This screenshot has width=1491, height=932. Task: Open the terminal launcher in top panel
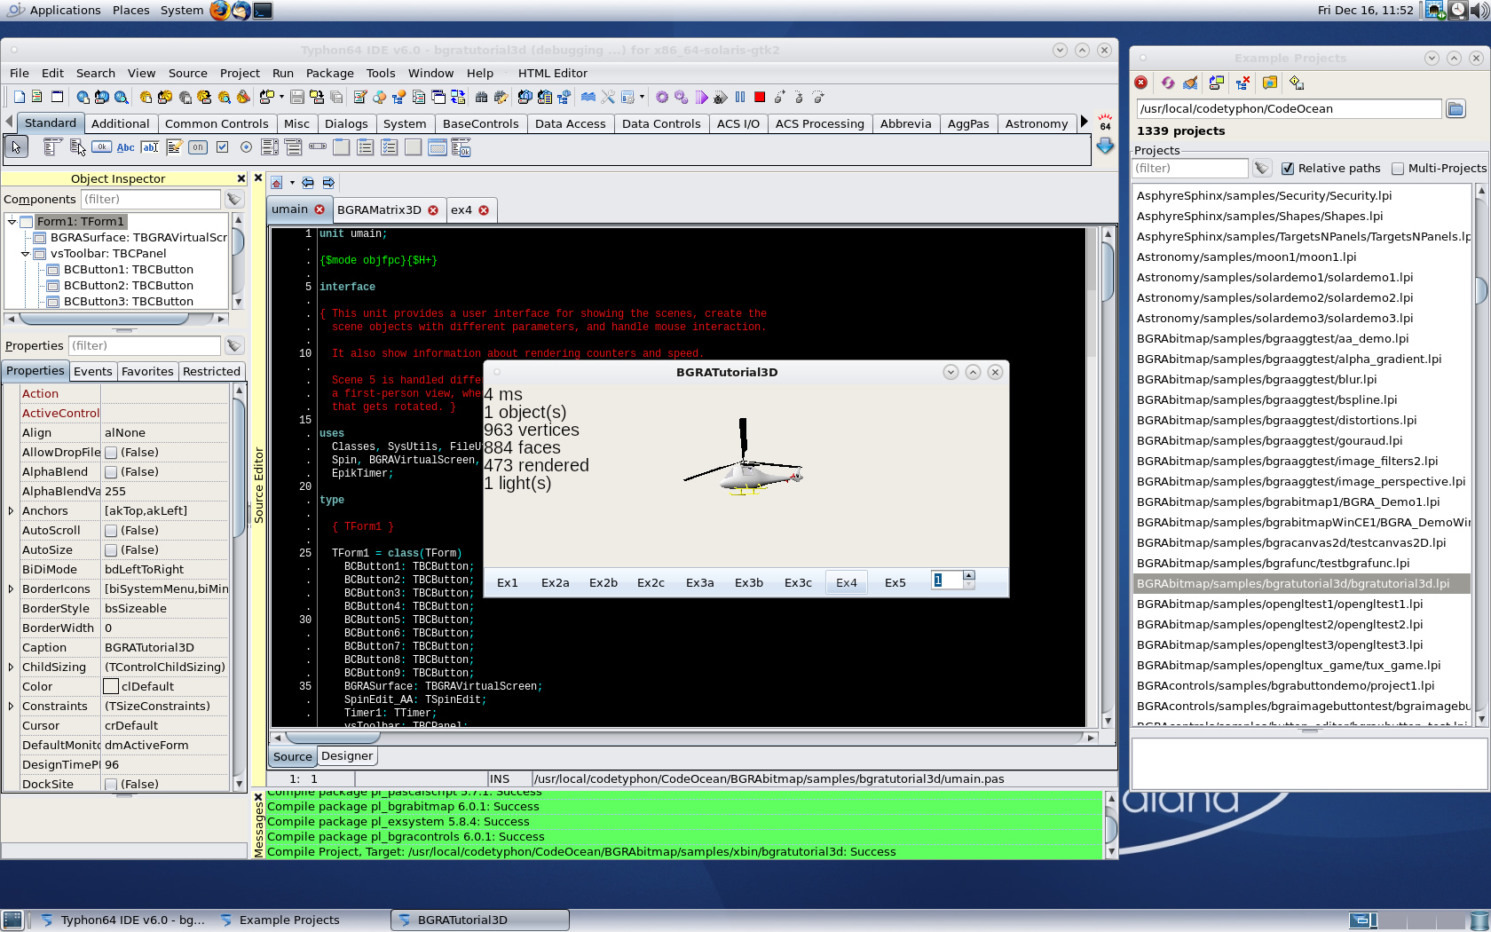click(x=263, y=11)
